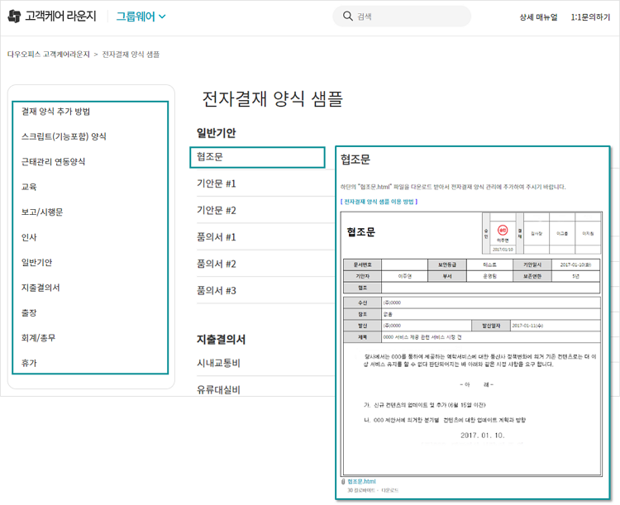The height and width of the screenshot is (505, 620).
Task: Open 스크립트(기능포함) 양식 in the sidebar
Action: coord(64,136)
